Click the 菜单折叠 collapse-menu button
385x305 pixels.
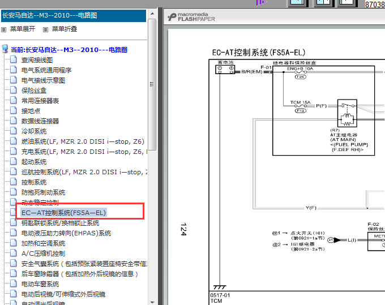click(x=65, y=29)
